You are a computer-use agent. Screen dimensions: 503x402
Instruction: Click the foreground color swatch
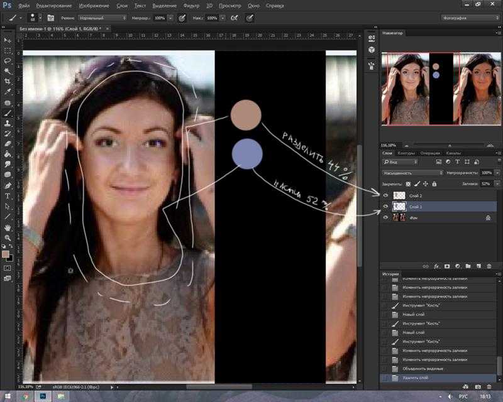[x=6, y=254]
